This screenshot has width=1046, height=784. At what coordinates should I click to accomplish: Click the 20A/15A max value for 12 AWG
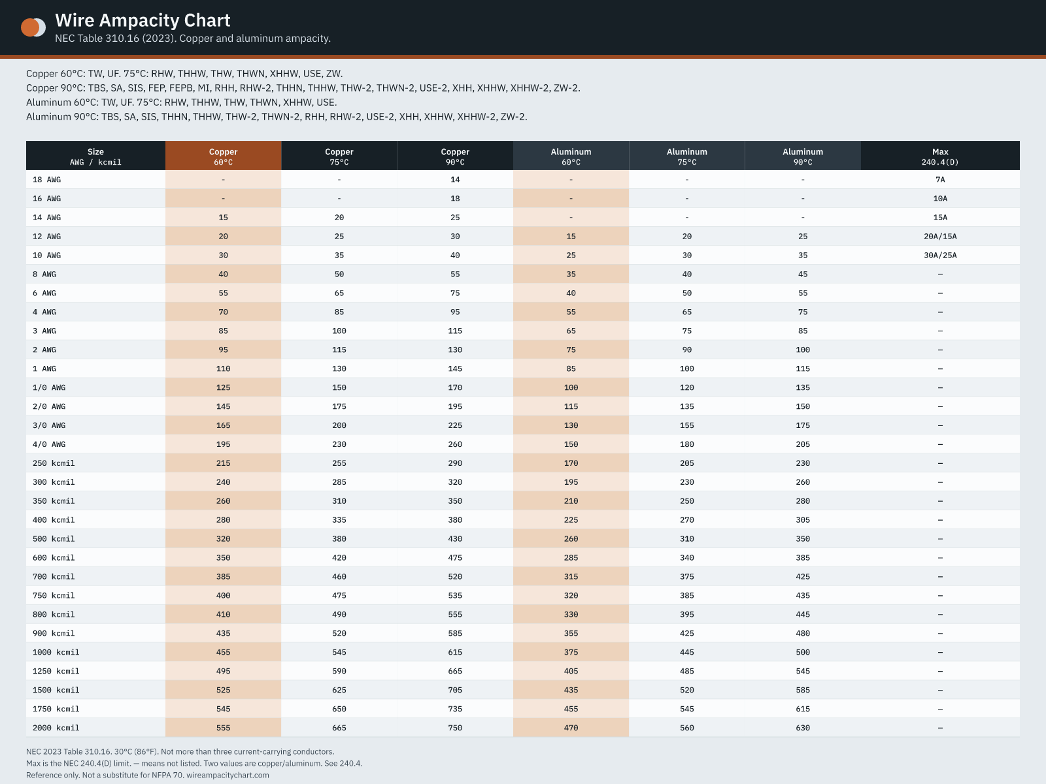click(940, 237)
